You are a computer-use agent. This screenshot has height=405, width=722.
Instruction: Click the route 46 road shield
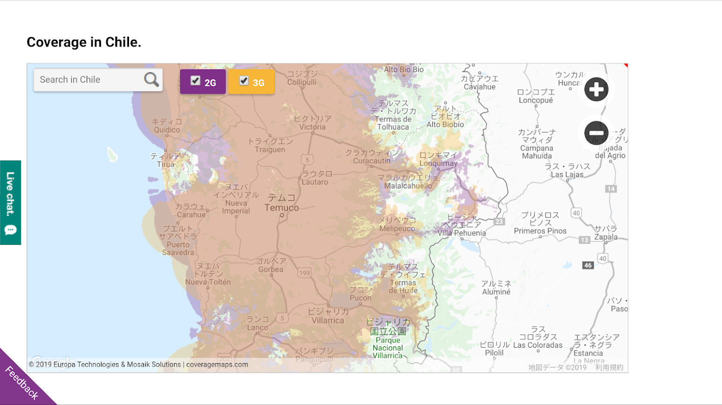point(588,265)
